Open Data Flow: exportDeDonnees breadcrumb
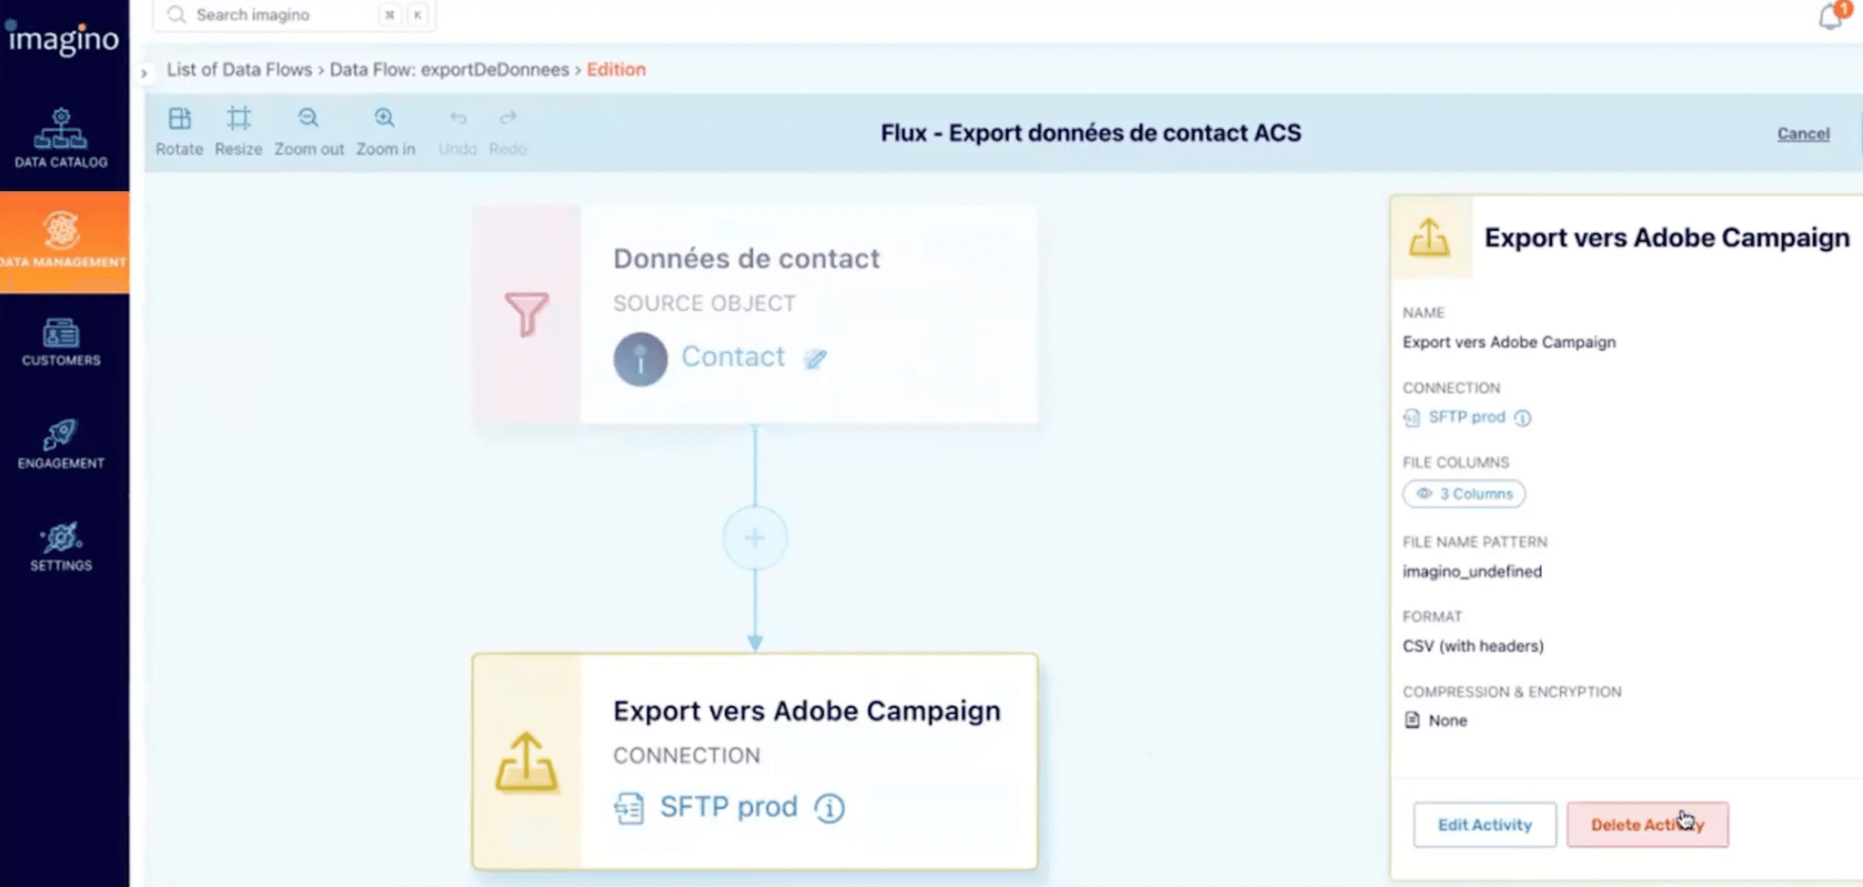 click(x=449, y=69)
